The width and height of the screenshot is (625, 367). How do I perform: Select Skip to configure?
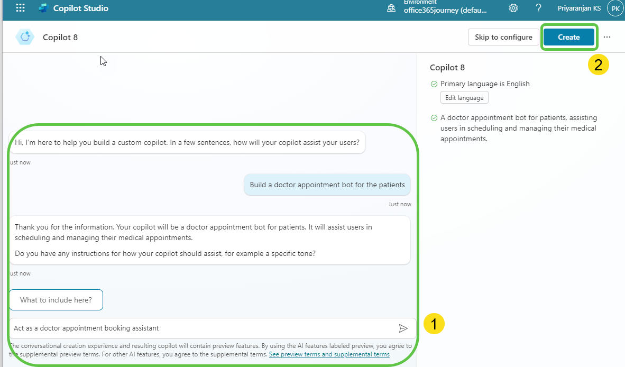[503, 37]
